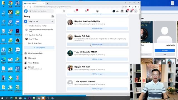Click the 'Thẩm mỹ quốc tế Bovis' title
Image resolution: width=178 pixels, height=100 pixels.
pos(85,81)
